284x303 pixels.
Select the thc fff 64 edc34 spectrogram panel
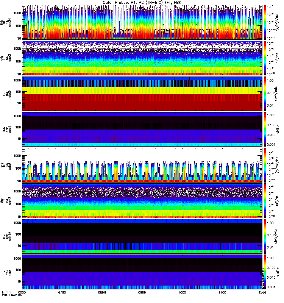tap(142, 165)
